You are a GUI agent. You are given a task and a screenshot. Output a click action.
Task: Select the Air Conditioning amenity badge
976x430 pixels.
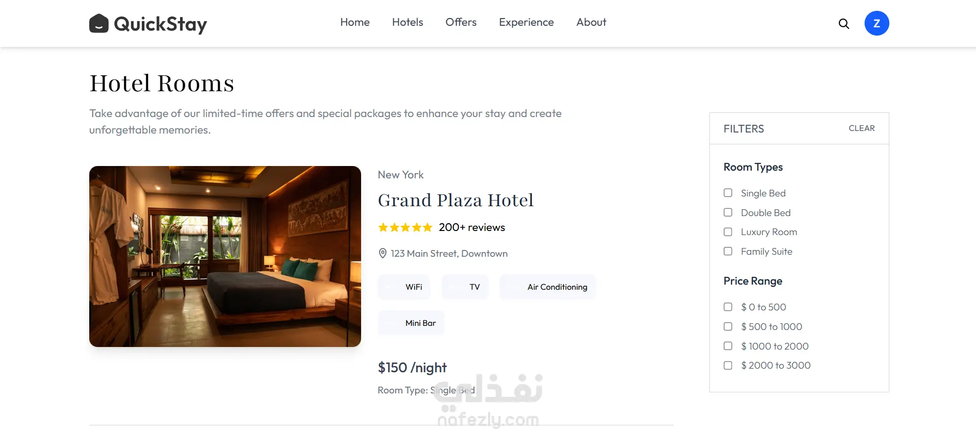click(x=548, y=287)
